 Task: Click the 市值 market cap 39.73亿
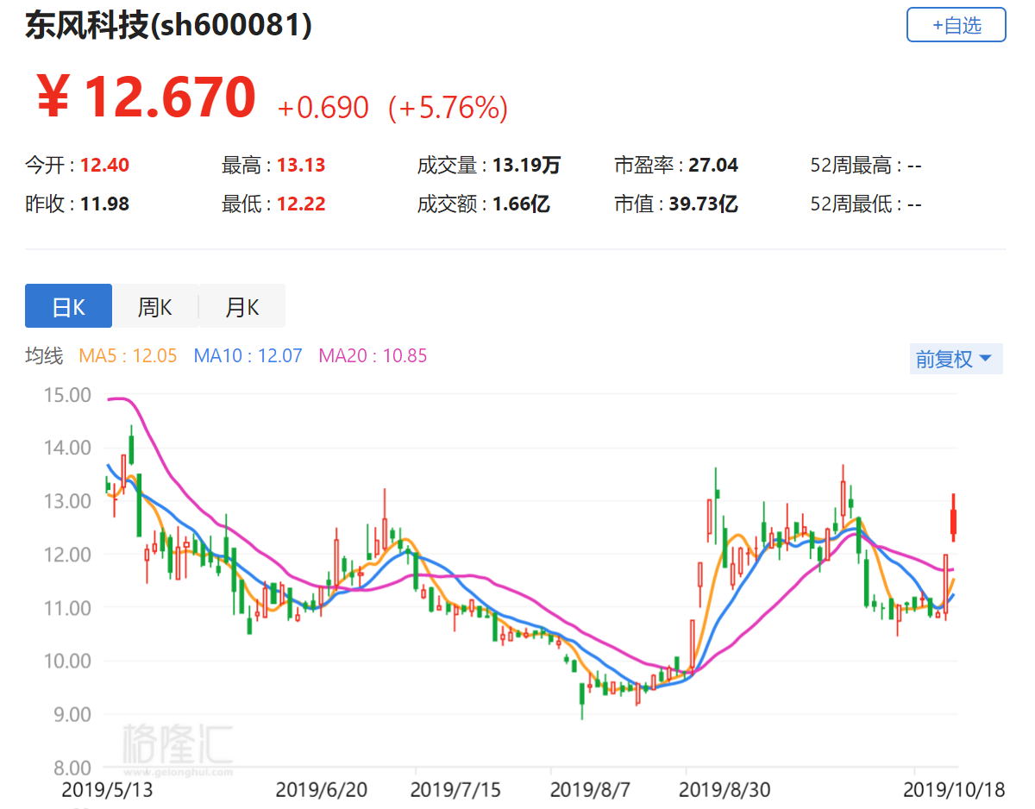click(x=703, y=204)
